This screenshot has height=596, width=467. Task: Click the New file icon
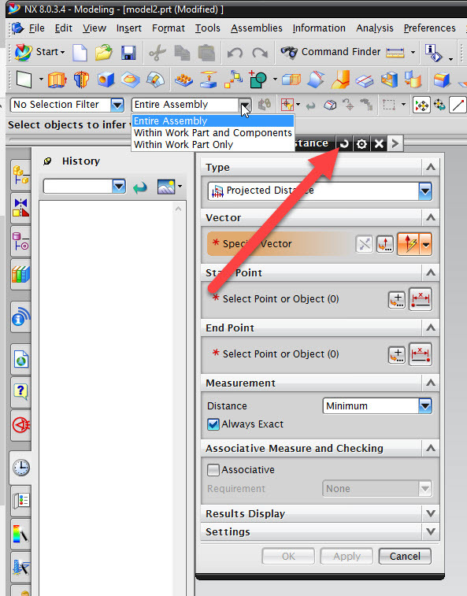point(80,52)
